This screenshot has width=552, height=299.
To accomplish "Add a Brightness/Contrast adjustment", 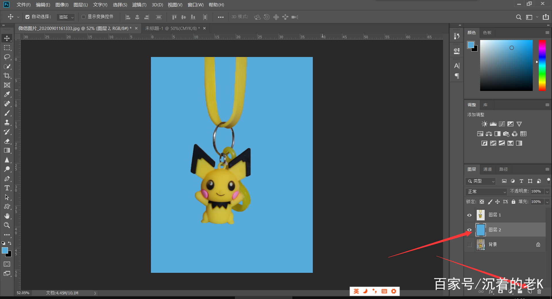I will pos(484,124).
